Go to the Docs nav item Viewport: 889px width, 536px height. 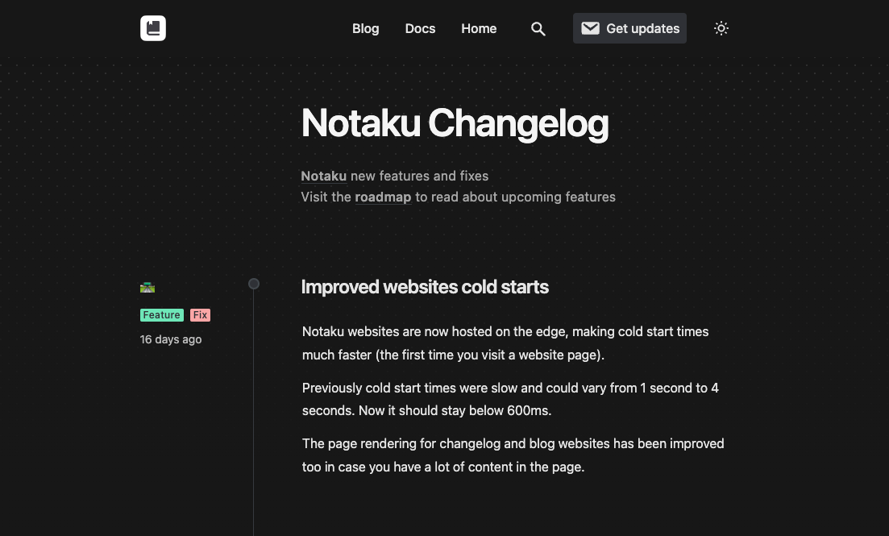point(420,28)
